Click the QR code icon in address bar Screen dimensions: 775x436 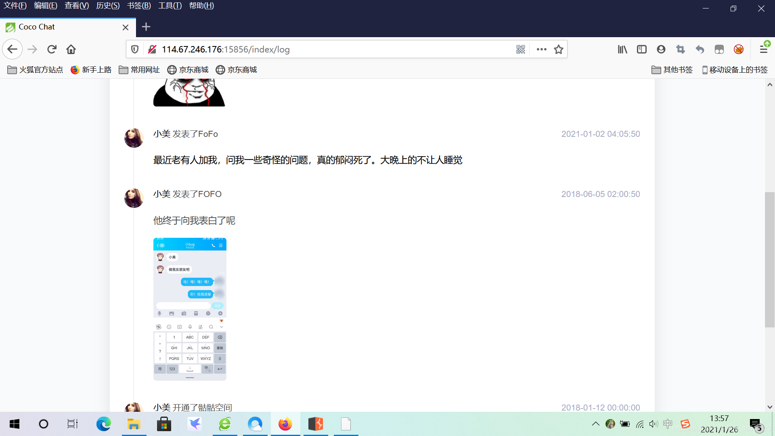(x=521, y=49)
